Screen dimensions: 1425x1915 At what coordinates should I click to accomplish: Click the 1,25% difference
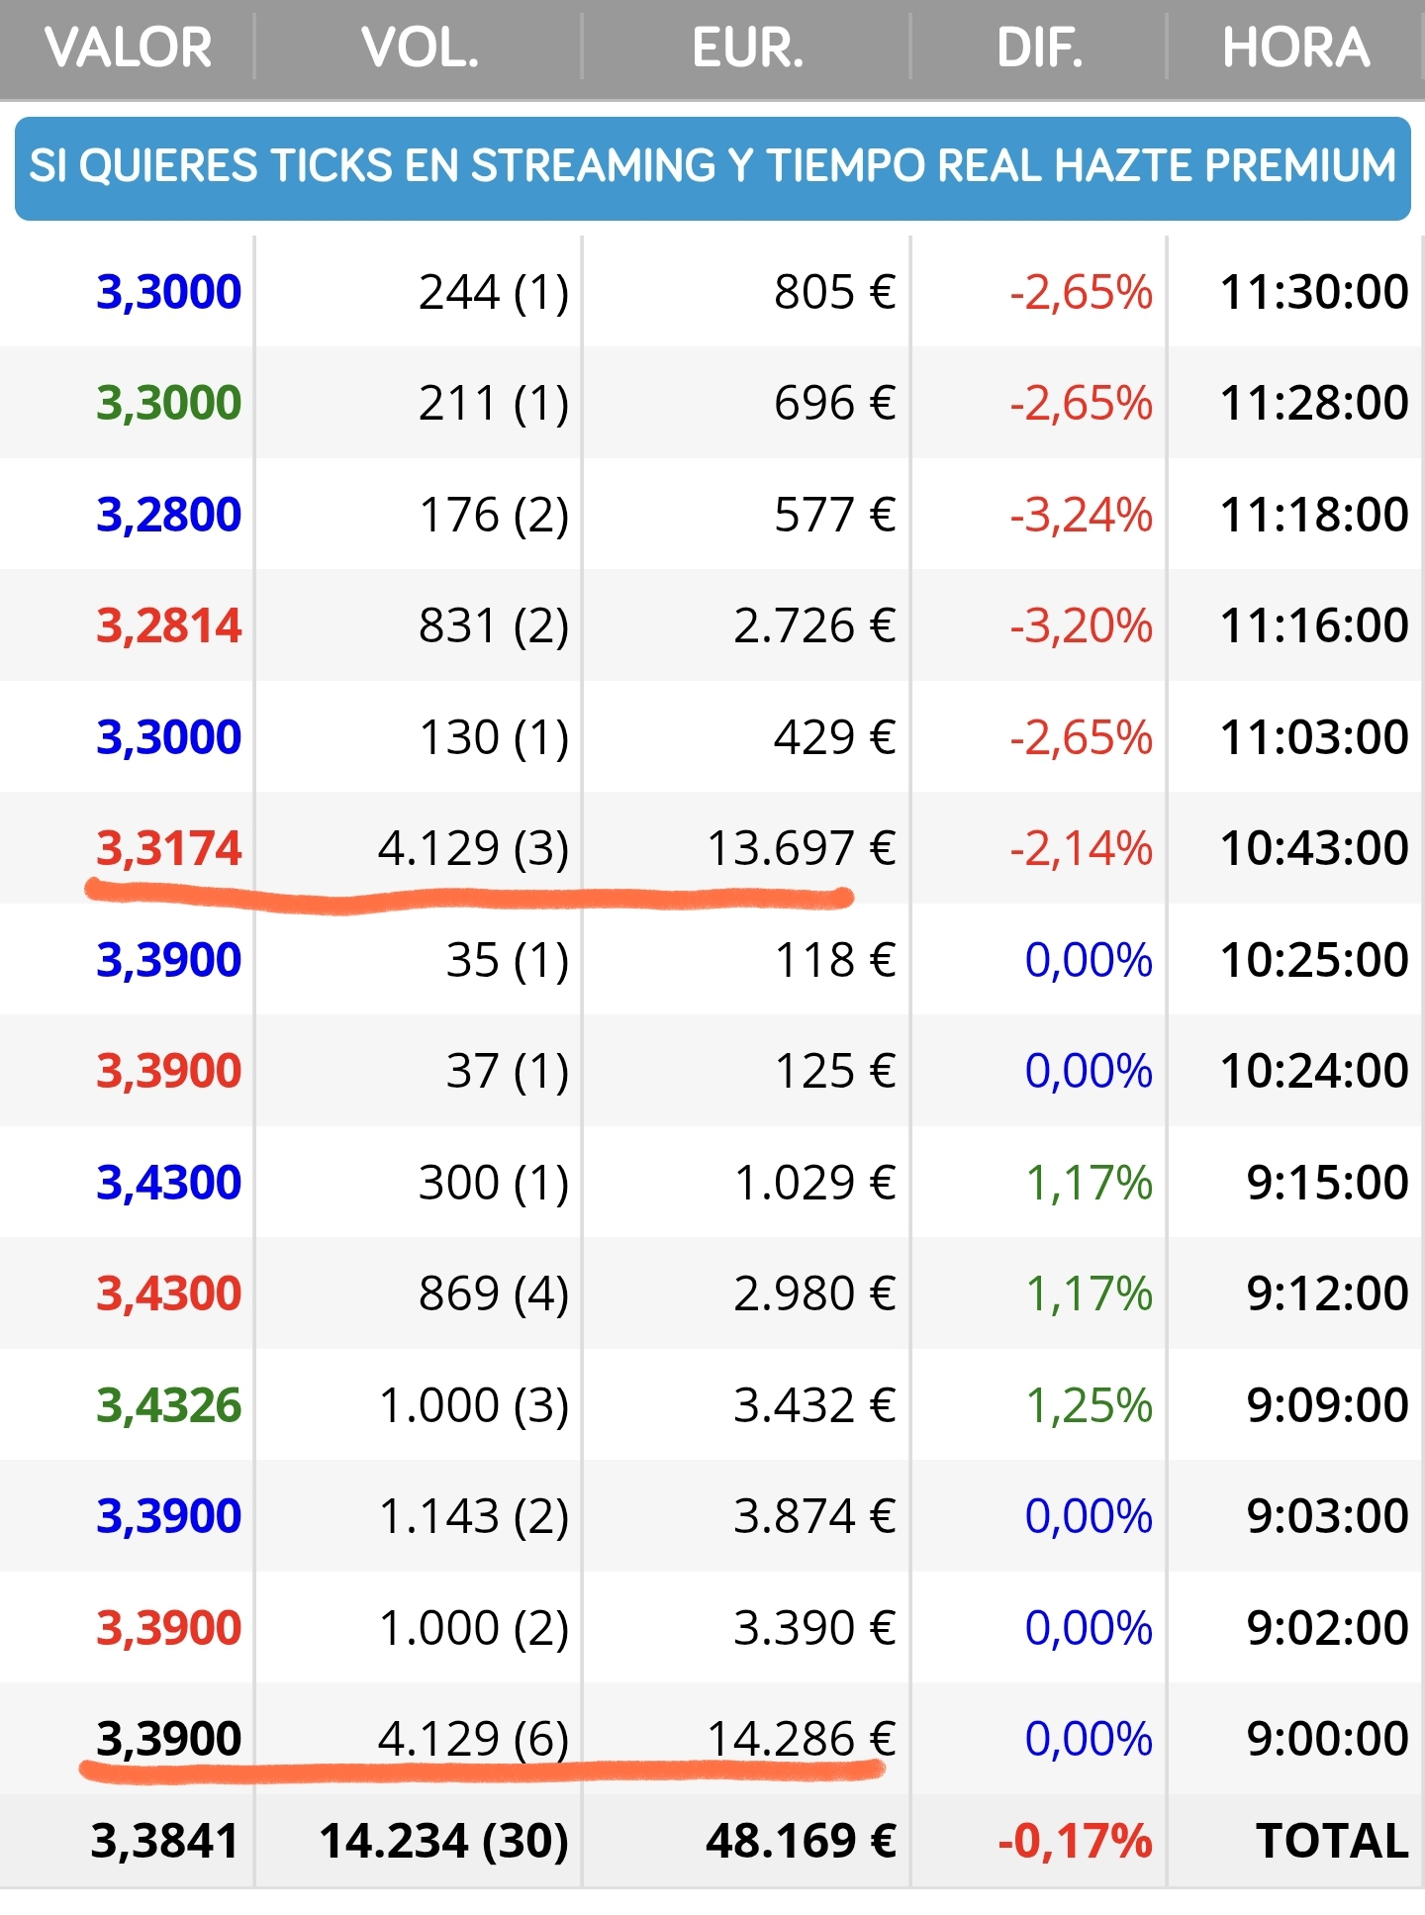[1089, 1405]
